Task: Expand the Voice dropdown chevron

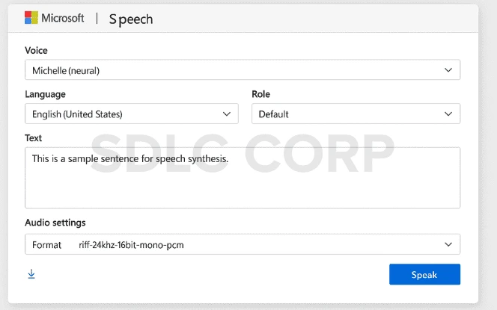Action: (448, 70)
